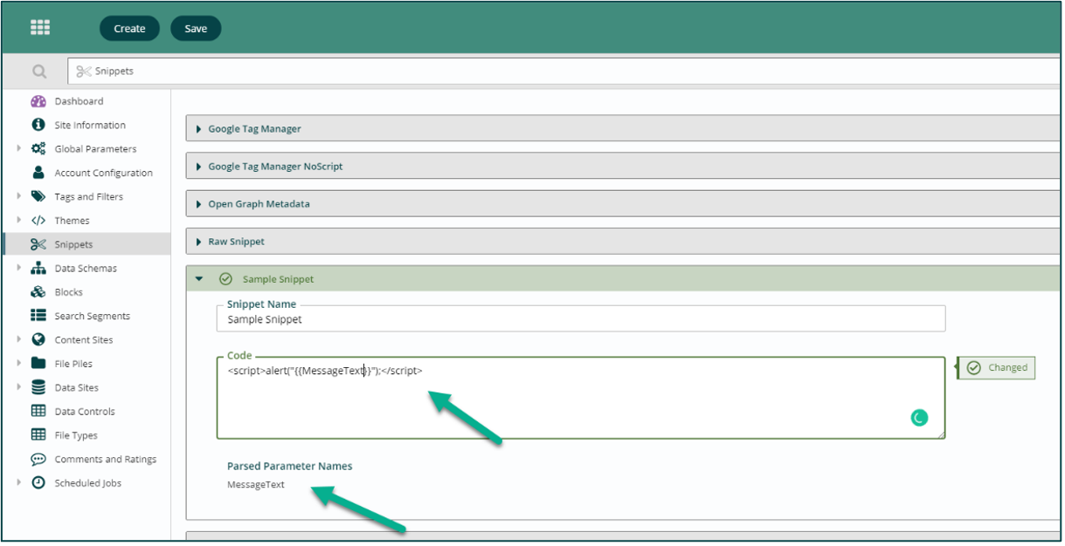Screen dimensions: 1065x546
Task: Click the Data Schemas hierarchy icon
Action: click(38, 268)
